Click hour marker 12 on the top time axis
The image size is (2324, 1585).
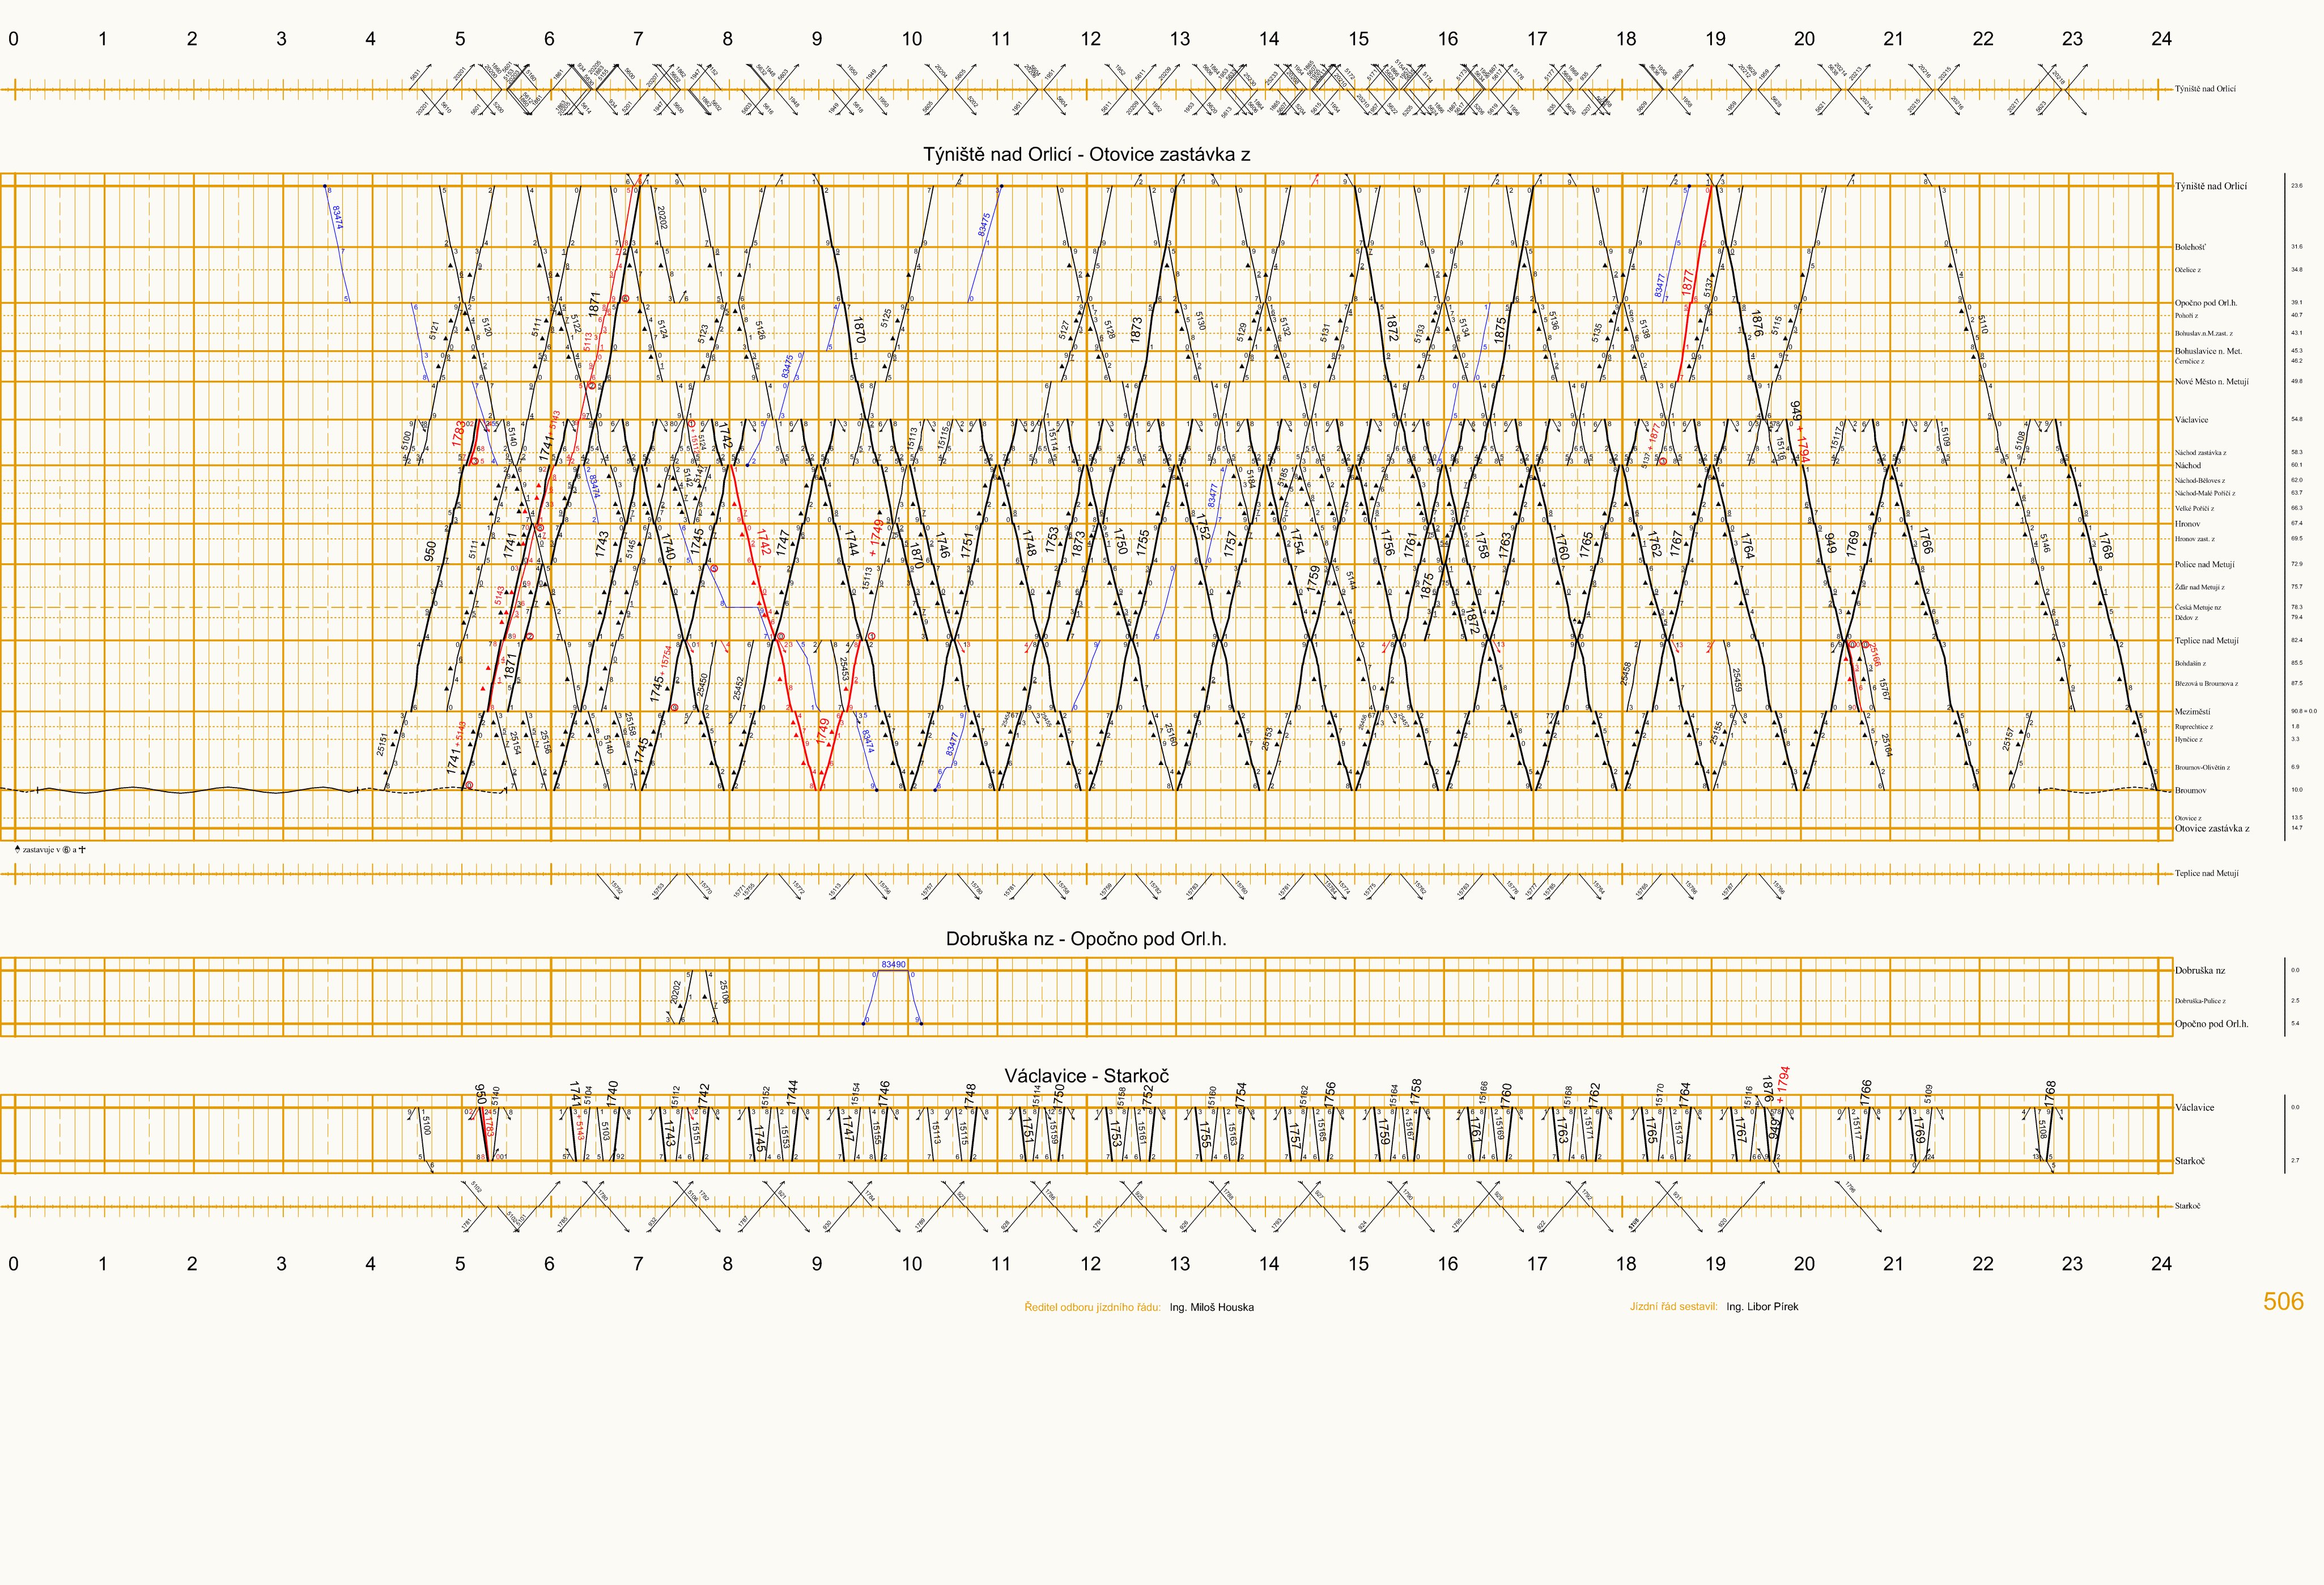point(1090,39)
